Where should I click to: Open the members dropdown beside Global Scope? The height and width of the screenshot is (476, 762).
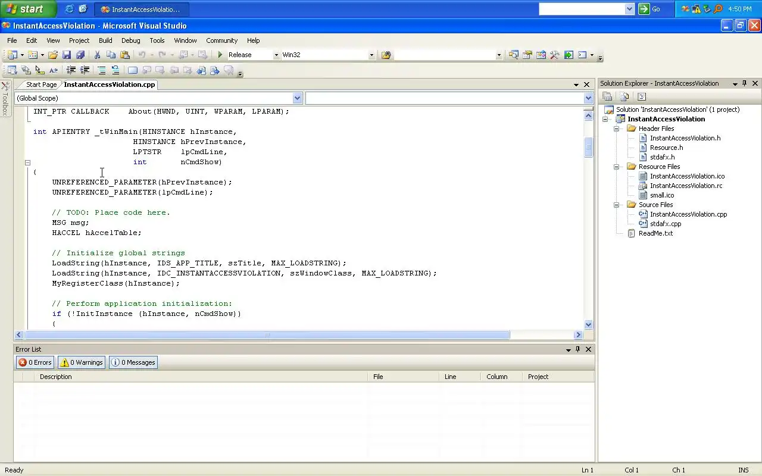[x=588, y=98]
